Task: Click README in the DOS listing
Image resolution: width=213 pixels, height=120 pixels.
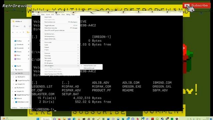Action: tap(128, 90)
